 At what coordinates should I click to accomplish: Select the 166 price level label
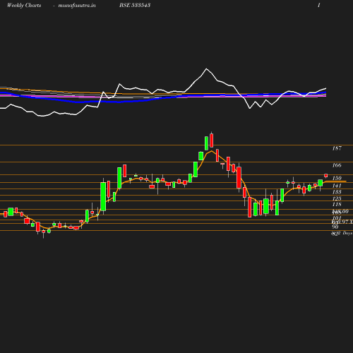point(337,165)
